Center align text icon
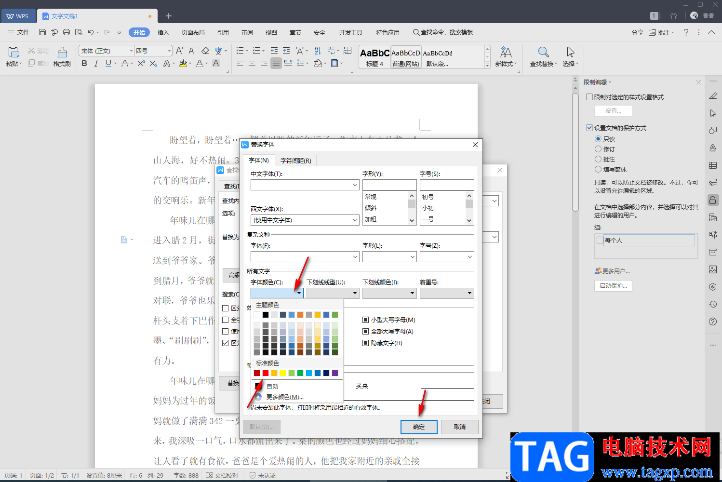Viewport: 722px width, 482px height. 252,63
